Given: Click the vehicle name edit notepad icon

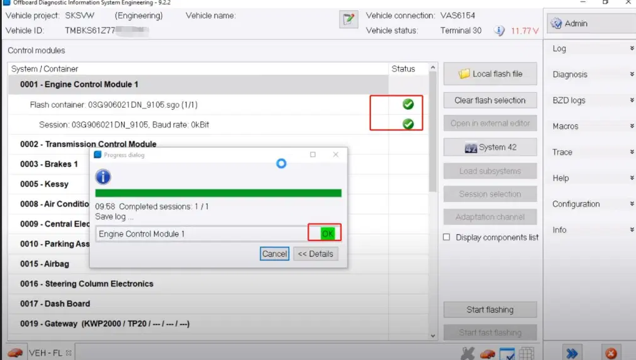Looking at the screenshot, I should [349, 19].
